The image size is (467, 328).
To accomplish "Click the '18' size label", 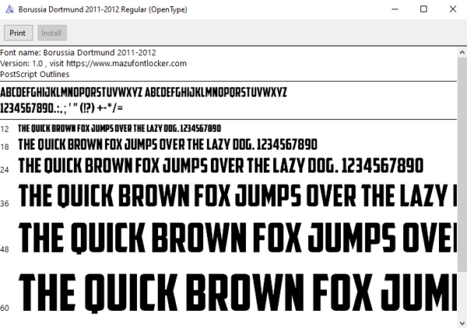I will [x=5, y=147].
